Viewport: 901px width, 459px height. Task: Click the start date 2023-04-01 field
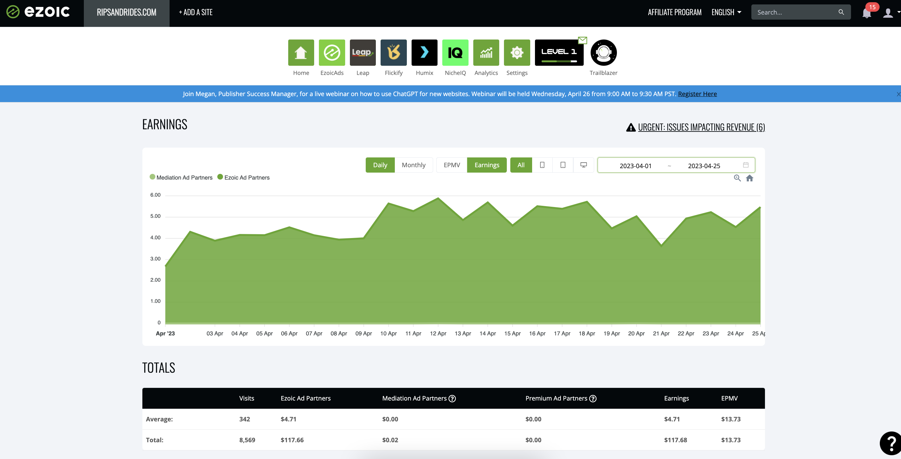click(635, 166)
